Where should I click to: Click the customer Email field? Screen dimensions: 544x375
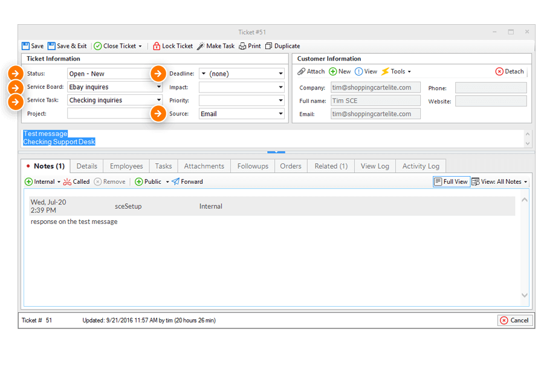point(375,114)
